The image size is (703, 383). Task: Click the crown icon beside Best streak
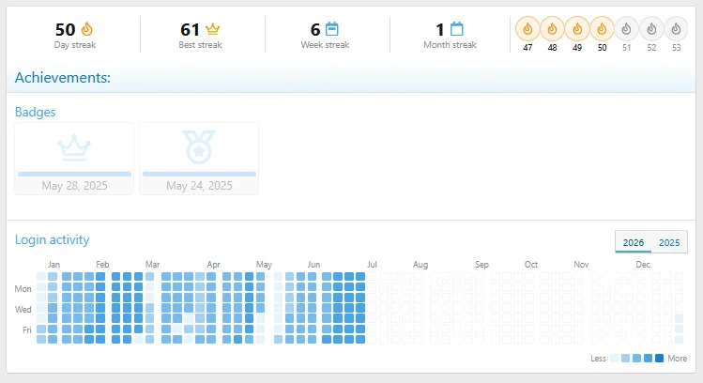click(212, 29)
